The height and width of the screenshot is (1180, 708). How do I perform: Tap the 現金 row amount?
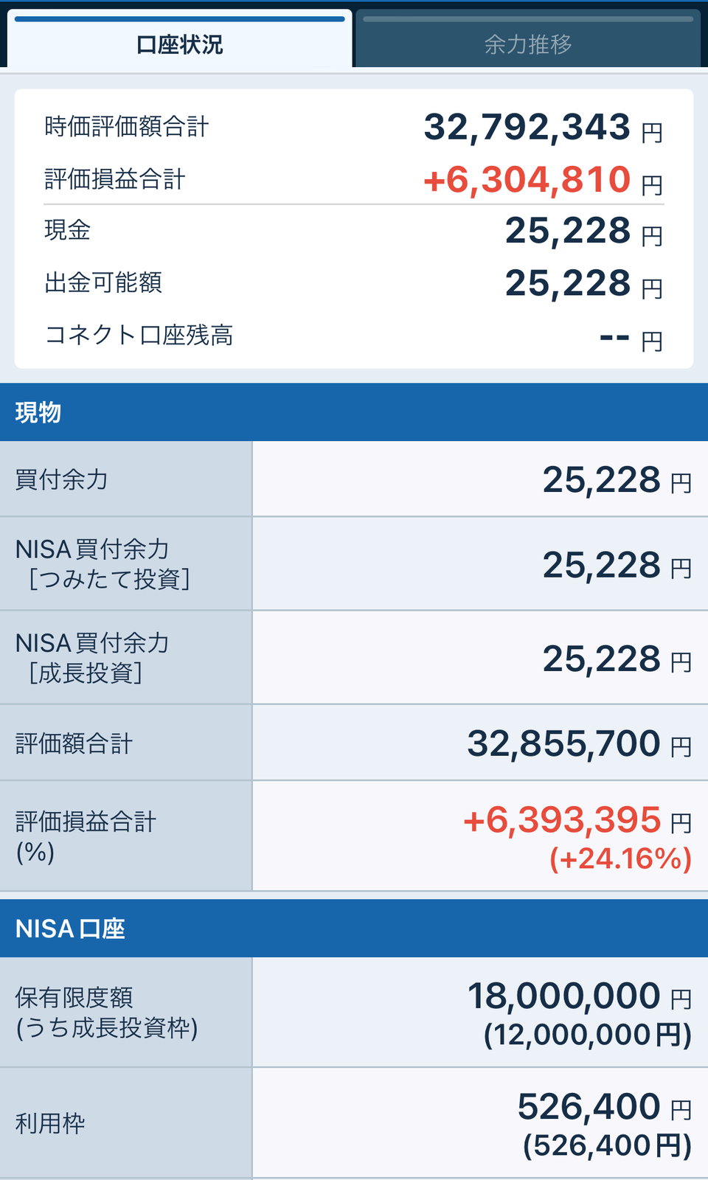[x=568, y=231]
